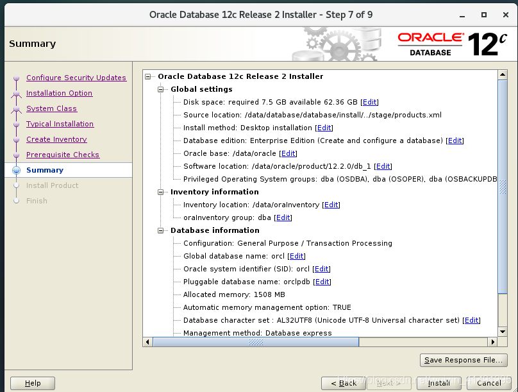Click the Prerequisite Checks step bullet
Viewport: 518px width, 392px height.
click(16, 155)
